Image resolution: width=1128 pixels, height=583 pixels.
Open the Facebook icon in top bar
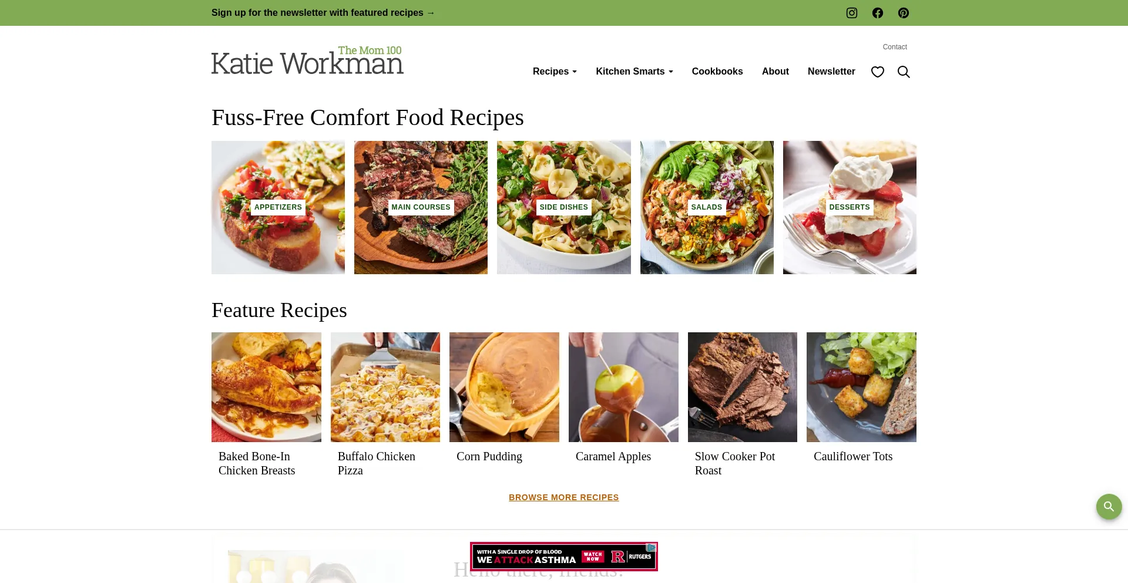878,13
